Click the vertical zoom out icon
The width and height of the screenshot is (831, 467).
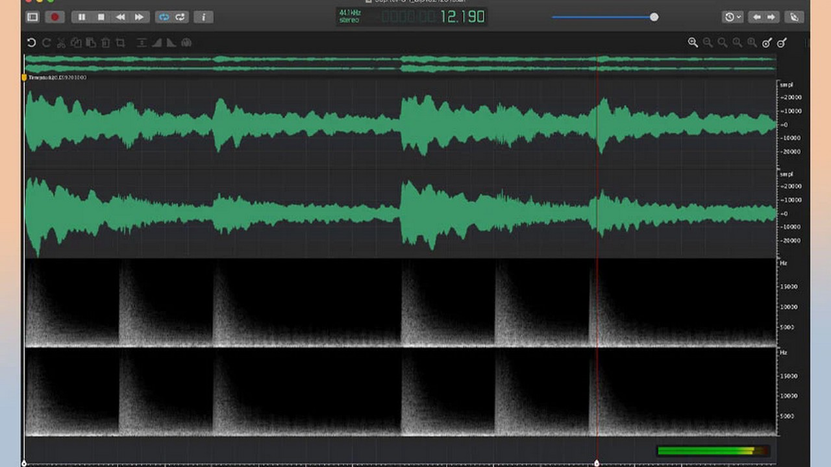782,43
